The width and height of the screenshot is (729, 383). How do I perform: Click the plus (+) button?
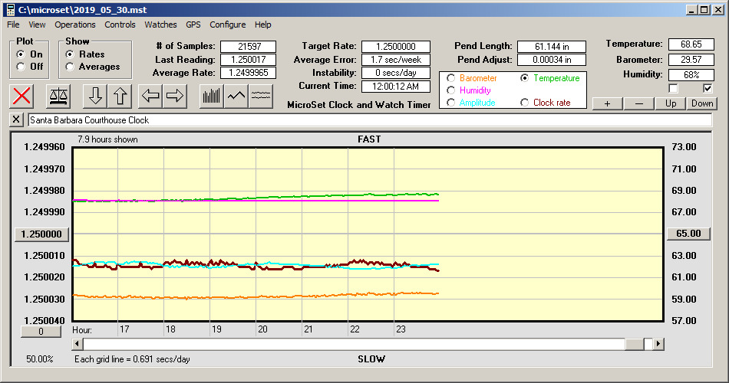click(607, 103)
